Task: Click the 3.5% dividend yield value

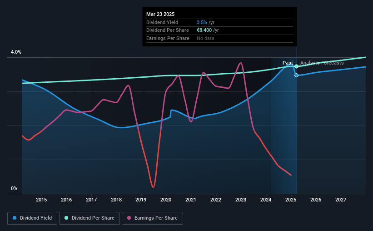Action: [x=202, y=22]
